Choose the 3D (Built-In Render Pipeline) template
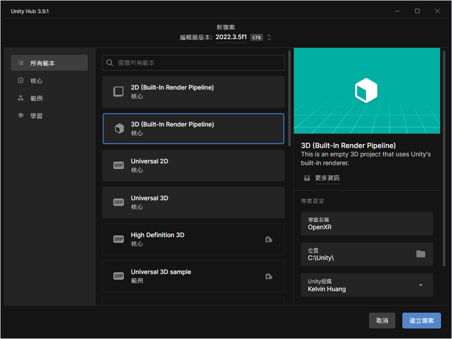 194,128
